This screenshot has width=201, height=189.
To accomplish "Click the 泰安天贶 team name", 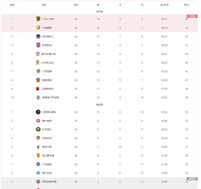I will [x=47, y=147].
